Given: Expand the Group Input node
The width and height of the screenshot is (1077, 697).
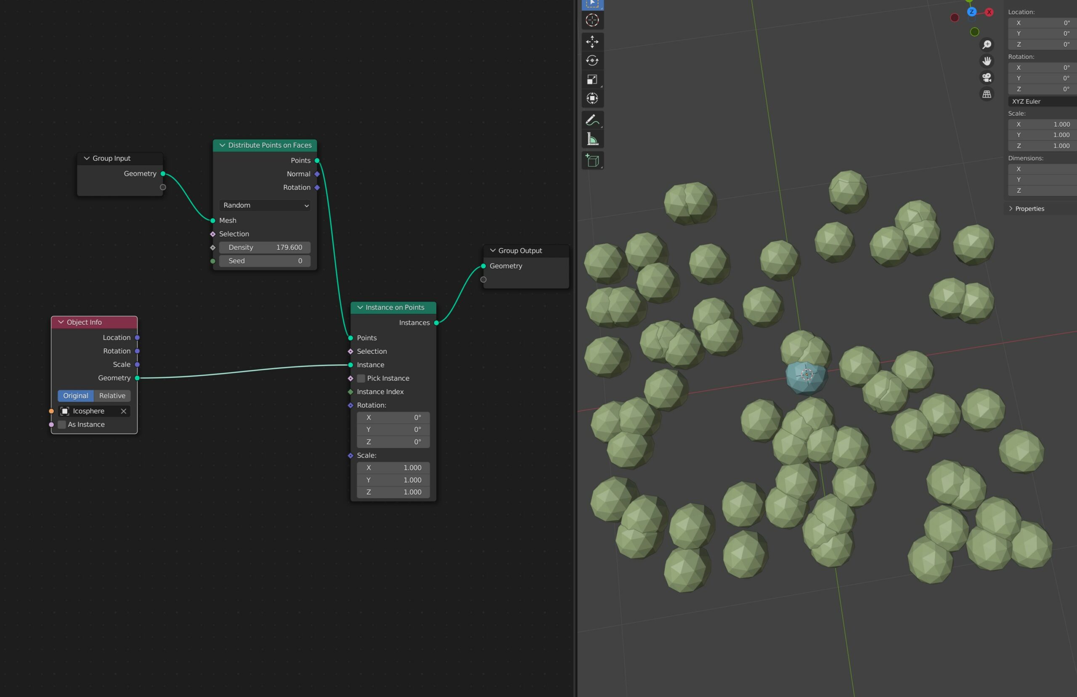Looking at the screenshot, I should (x=87, y=158).
